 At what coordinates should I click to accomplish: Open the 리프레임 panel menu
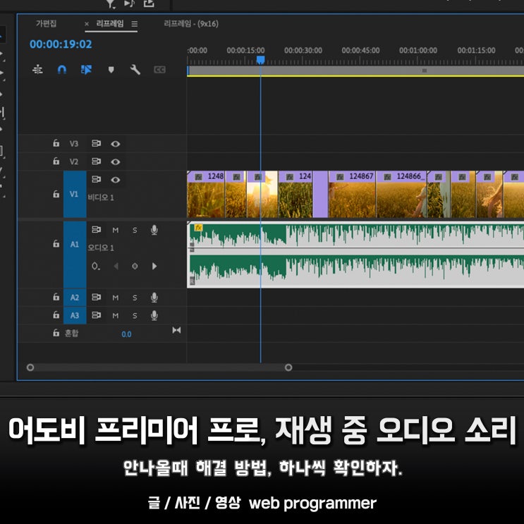coord(134,24)
